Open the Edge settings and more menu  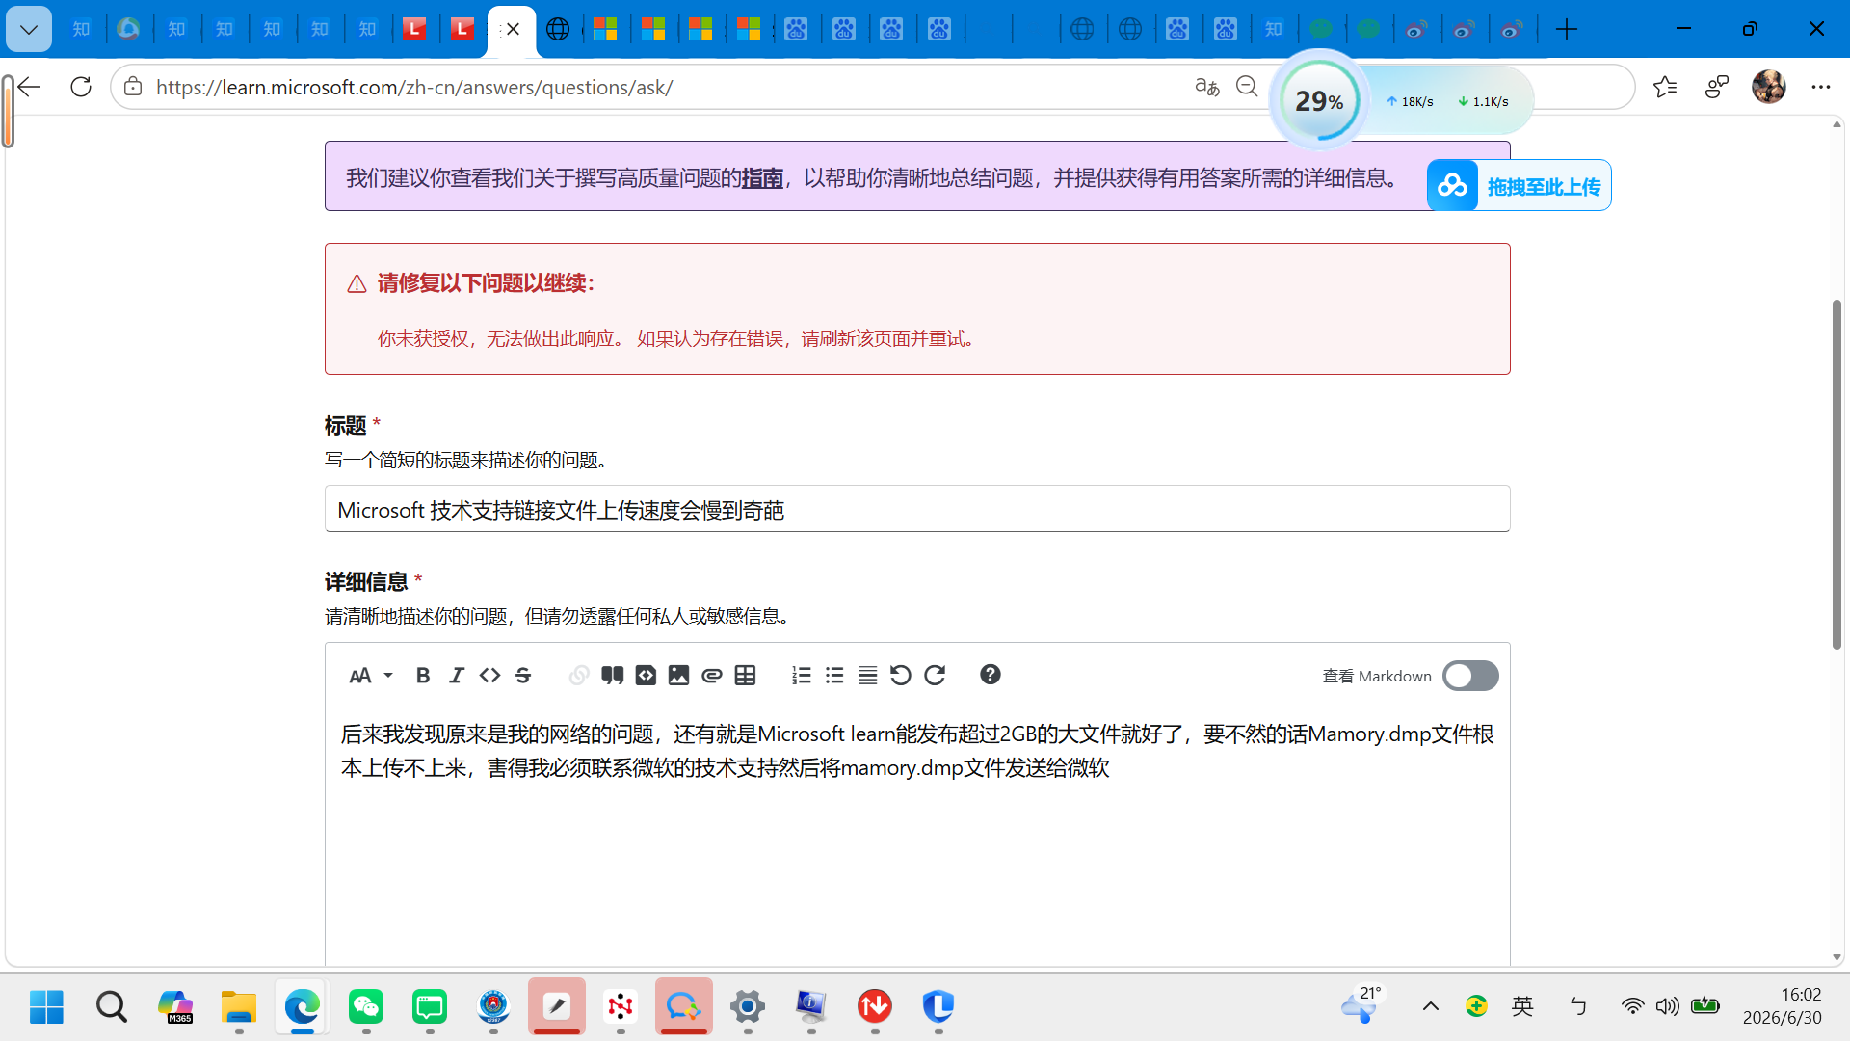(x=1820, y=87)
